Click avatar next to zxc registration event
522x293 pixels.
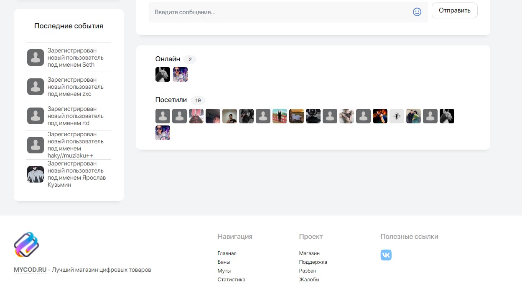click(x=36, y=87)
